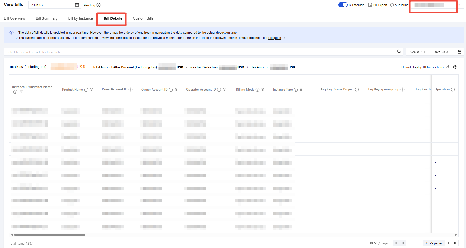Turn off the Bill storage toggle
The width and height of the screenshot is (466, 248).
343,5
